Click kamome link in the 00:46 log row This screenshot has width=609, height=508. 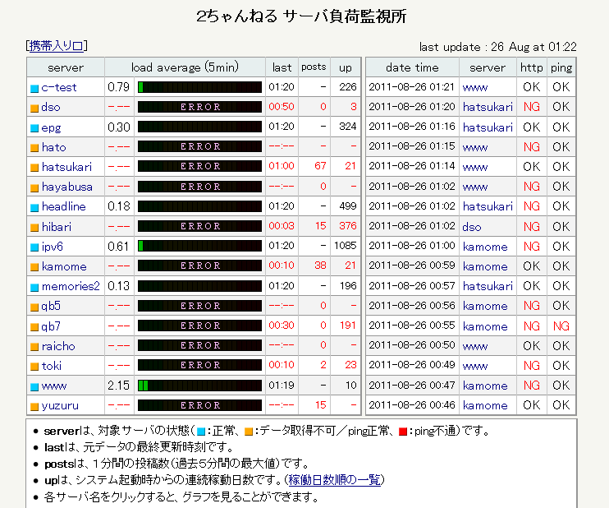click(x=485, y=406)
